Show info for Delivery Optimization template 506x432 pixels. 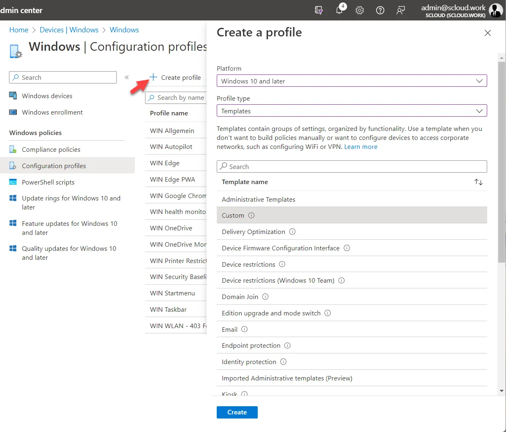293,232
